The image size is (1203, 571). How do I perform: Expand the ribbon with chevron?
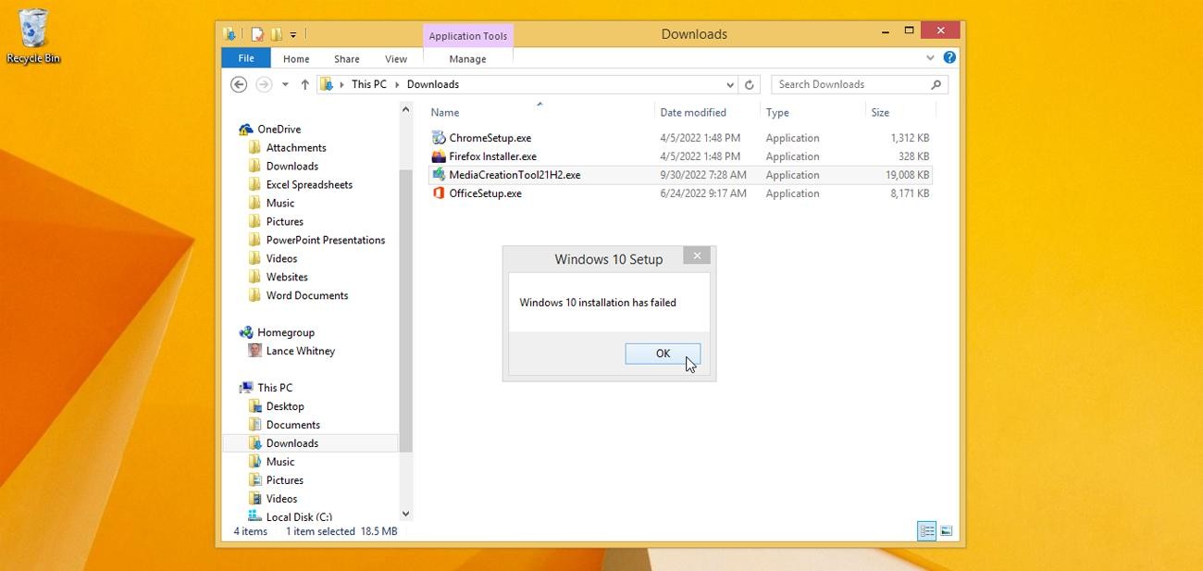click(930, 57)
